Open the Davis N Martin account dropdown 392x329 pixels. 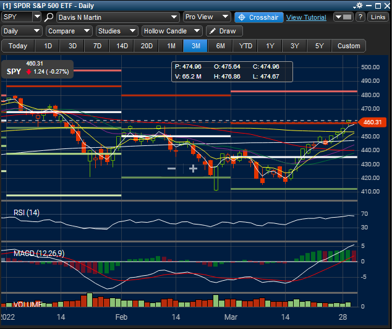tap(117, 17)
